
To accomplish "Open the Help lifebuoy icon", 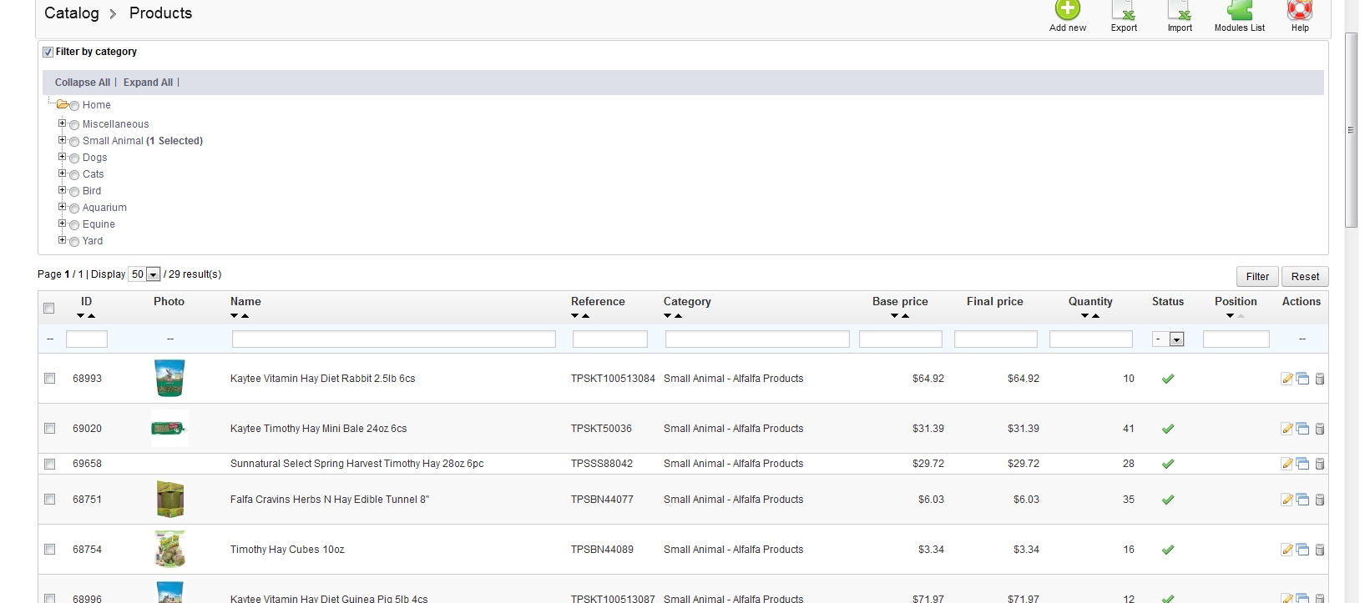I will pos(1300,10).
